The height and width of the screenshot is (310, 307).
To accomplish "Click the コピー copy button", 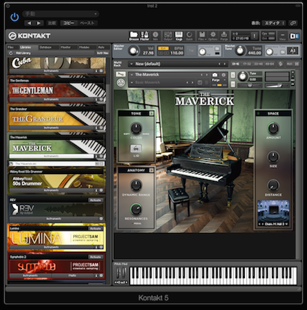I will tap(69, 23).
